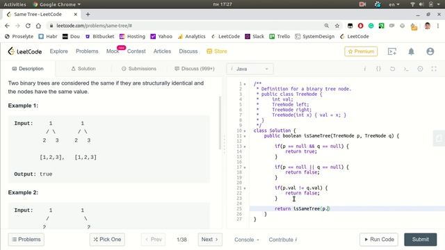Click the address bar URL field

(184, 26)
